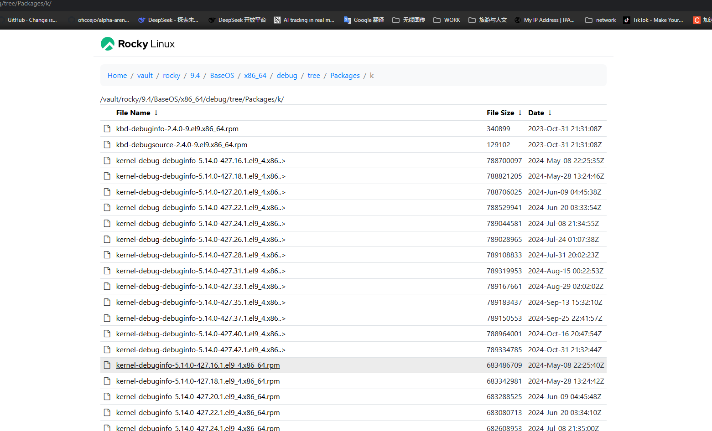Screen dimensions: 712x431
Task: Sort listing by File Name arrow
Action: coord(156,113)
